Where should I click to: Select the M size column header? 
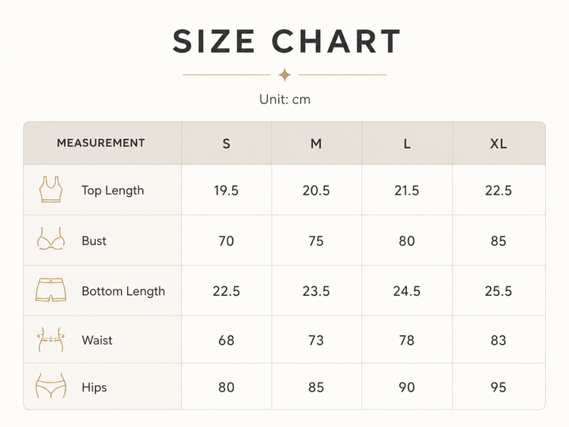coord(316,144)
